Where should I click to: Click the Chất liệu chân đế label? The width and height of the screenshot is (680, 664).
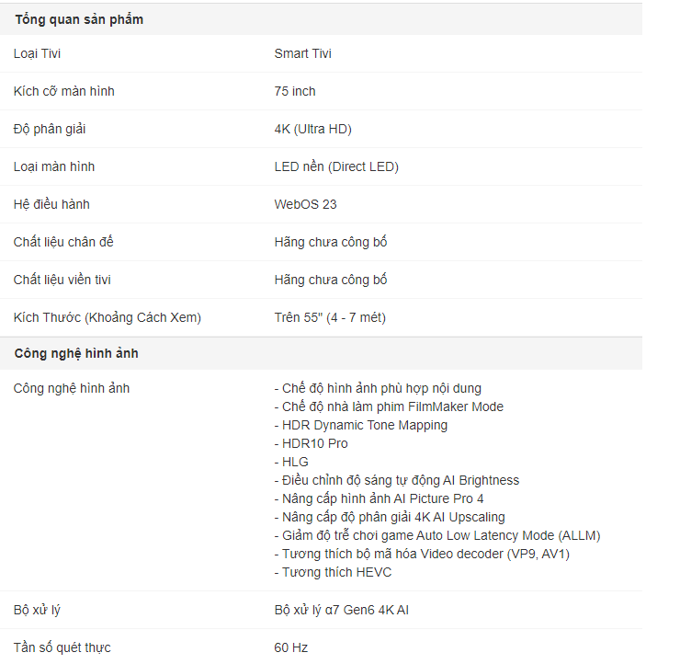click(63, 242)
